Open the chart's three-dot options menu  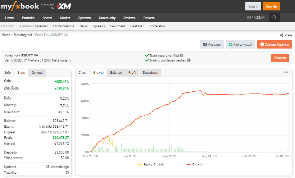tap(286, 72)
